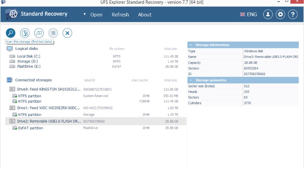The height and width of the screenshot is (169, 304).
Task: Click the Scan this storage magnifier icon
Action: pos(10,33)
